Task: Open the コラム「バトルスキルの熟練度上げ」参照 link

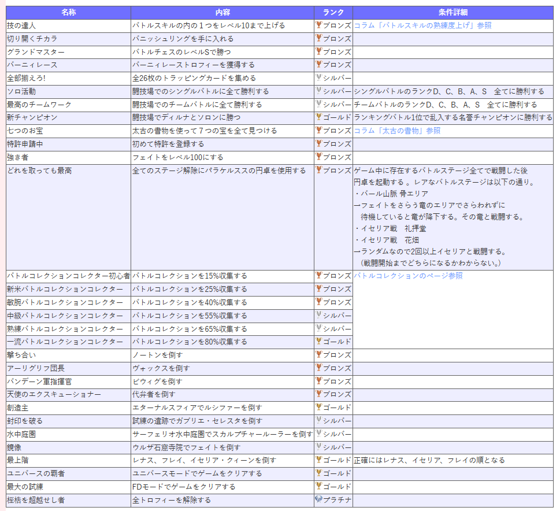Action: [x=422, y=25]
